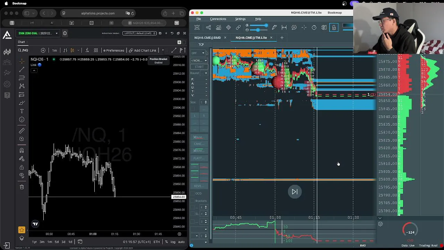Click the skip to live playback button
The image size is (444, 250).
(x=294, y=192)
